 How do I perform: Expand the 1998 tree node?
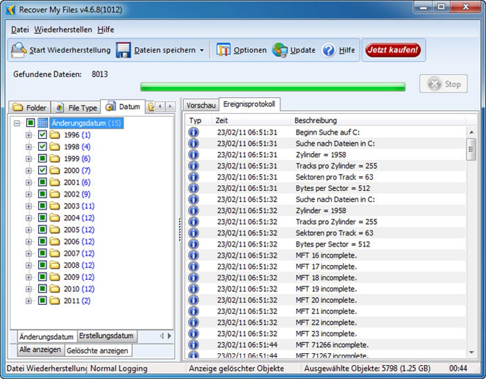click(x=29, y=147)
